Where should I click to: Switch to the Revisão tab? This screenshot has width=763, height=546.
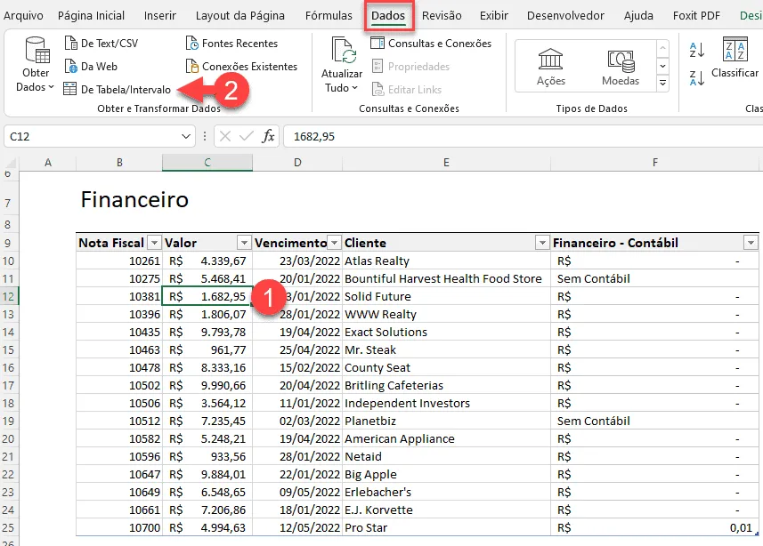(442, 15)
